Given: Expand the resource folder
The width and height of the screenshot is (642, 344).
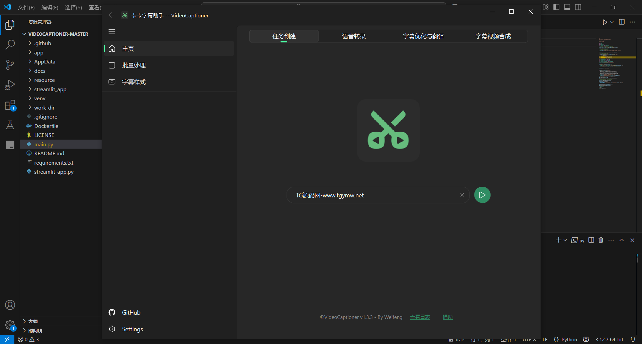Looking at the screenshot, I should pyautogui.click(x=44, y=80).
